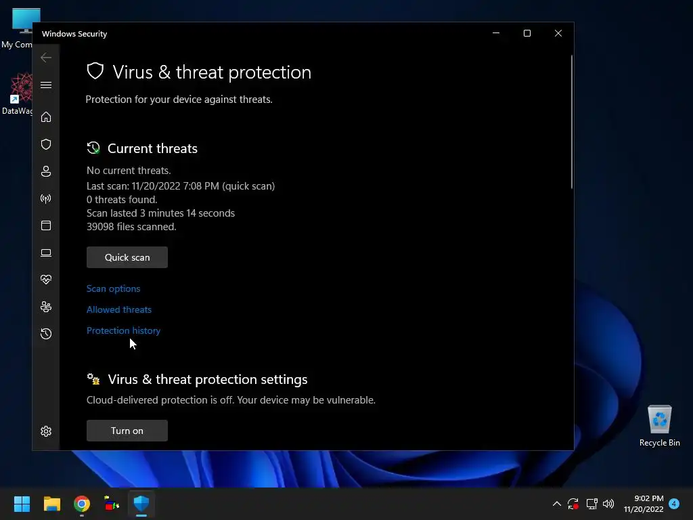Screen dimensions: 693x520
Task: Open Allowed threats link
Action: 119,309
